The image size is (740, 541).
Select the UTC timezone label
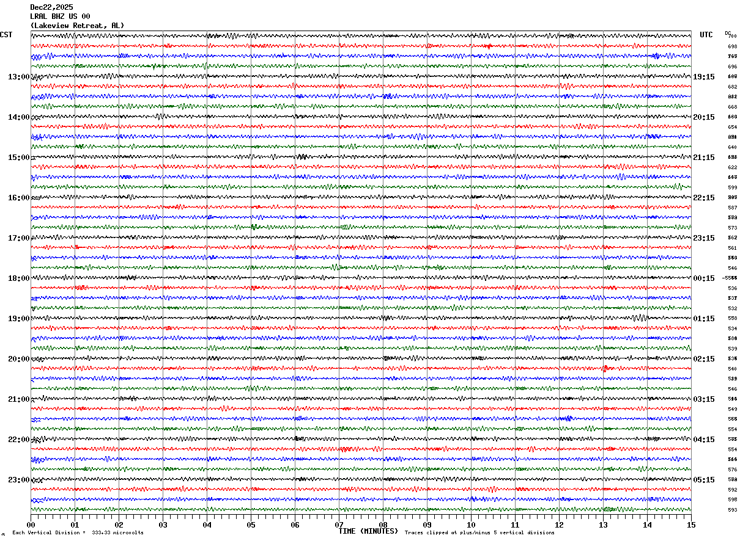(706, 35)
